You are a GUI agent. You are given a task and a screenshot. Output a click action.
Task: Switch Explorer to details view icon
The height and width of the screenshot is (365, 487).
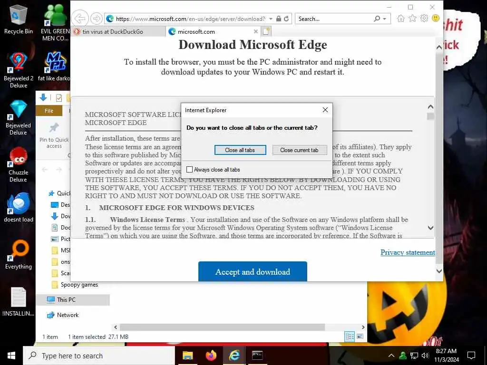coord(350,336)
